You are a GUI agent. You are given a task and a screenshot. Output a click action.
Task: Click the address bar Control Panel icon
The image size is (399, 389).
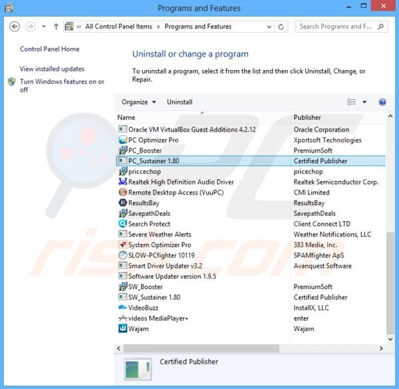[69, 27]
